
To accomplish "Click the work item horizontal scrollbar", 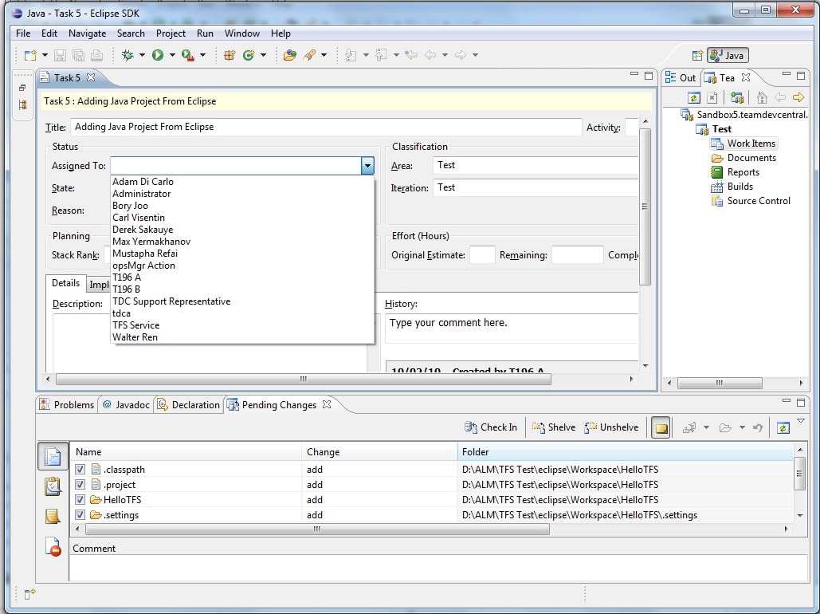I will (304, 379).
